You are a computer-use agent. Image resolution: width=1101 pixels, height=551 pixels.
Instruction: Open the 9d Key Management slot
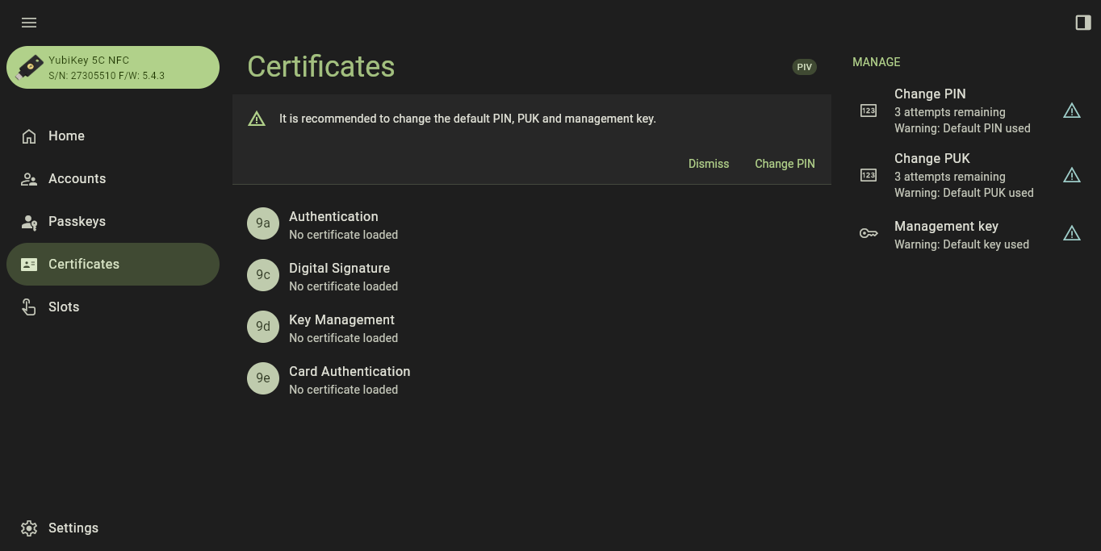point(341,328)
